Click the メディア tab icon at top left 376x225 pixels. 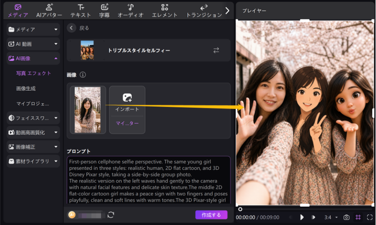(x=18, y=7)
